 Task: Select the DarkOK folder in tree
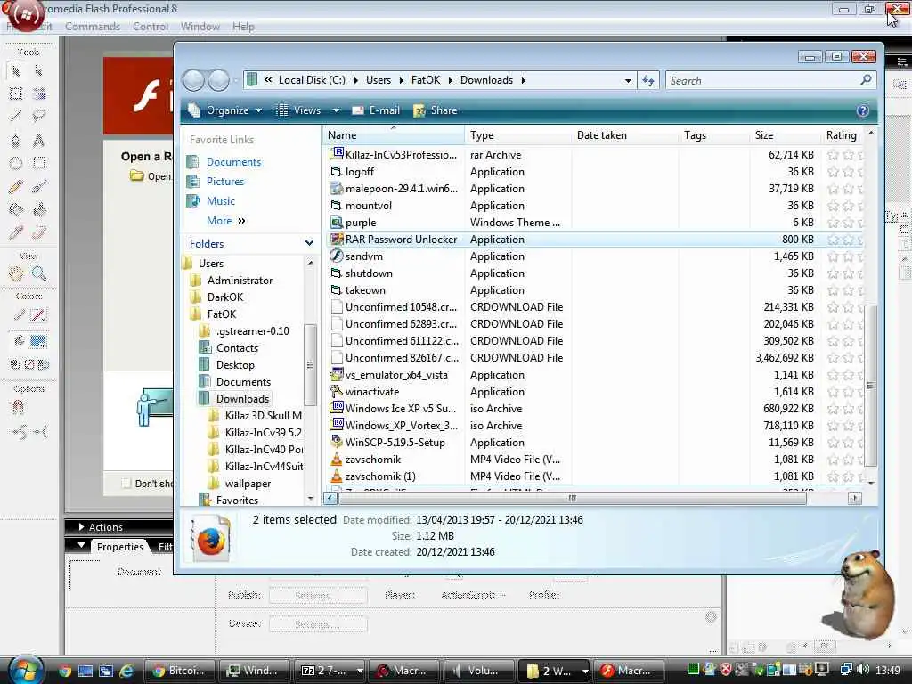[x=225, y=297]
